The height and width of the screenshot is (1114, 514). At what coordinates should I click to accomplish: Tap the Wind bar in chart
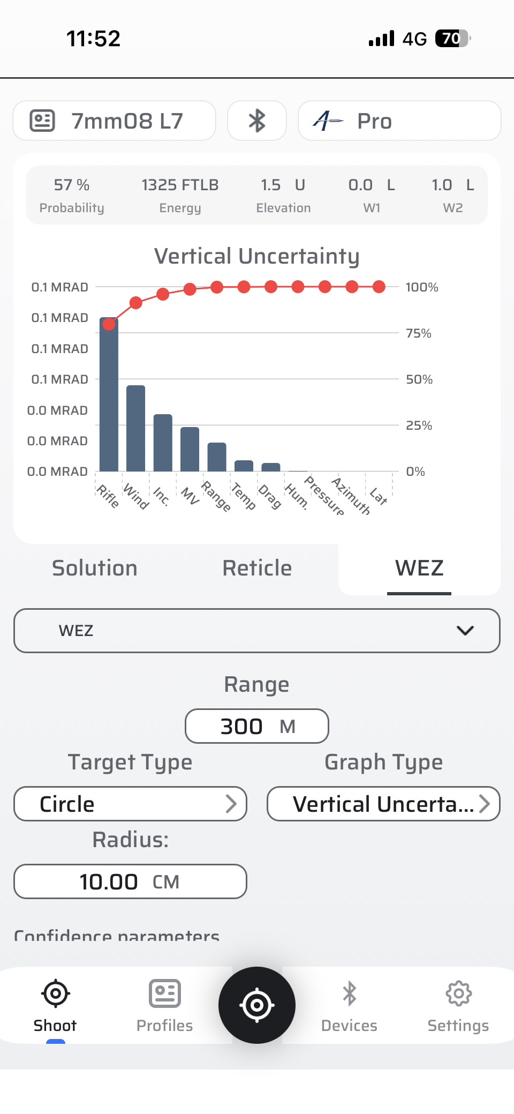click(135, 429)
